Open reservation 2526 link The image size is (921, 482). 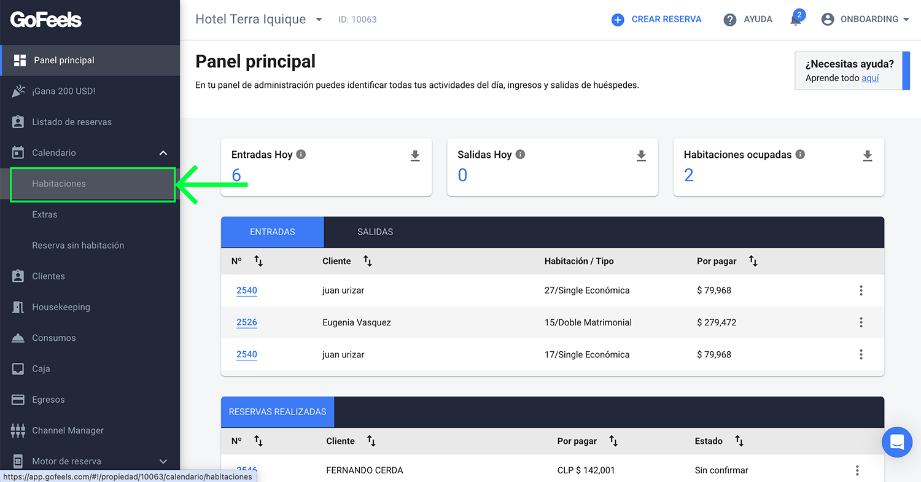pos(247,322)
